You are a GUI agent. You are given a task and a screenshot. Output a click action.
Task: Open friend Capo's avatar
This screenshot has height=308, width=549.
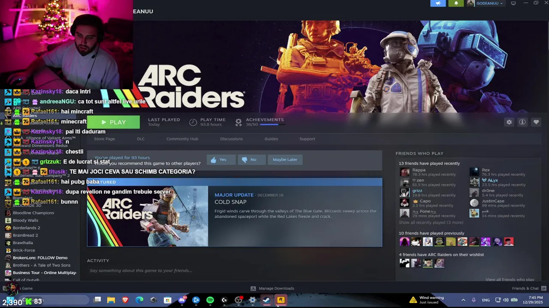pos(404,203)
